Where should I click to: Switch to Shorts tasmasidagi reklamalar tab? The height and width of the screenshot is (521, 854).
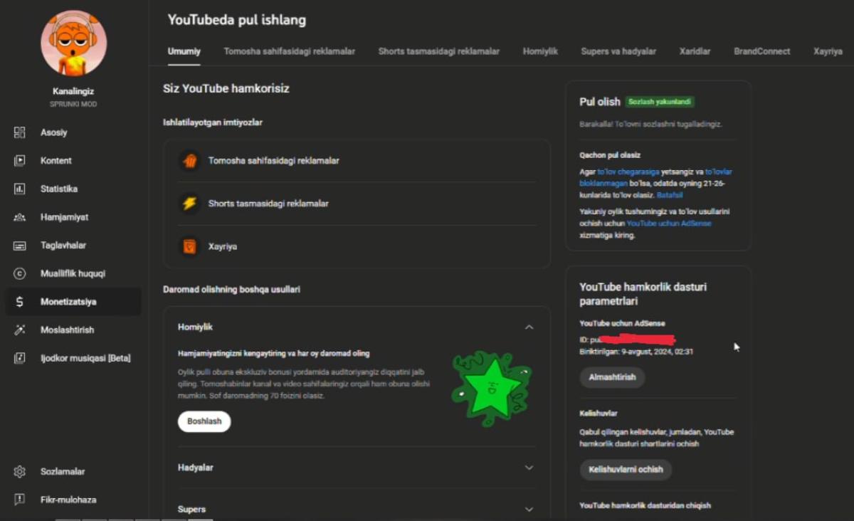[439, 51]
